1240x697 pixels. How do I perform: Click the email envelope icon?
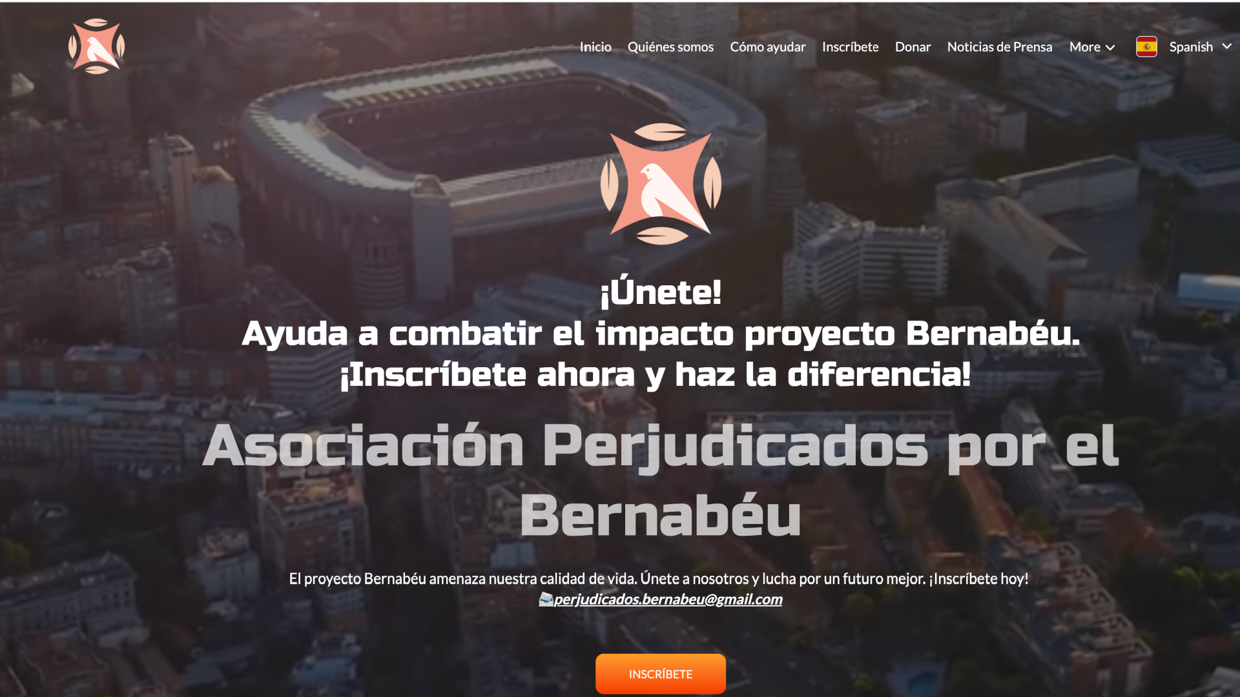coord(544,598)
